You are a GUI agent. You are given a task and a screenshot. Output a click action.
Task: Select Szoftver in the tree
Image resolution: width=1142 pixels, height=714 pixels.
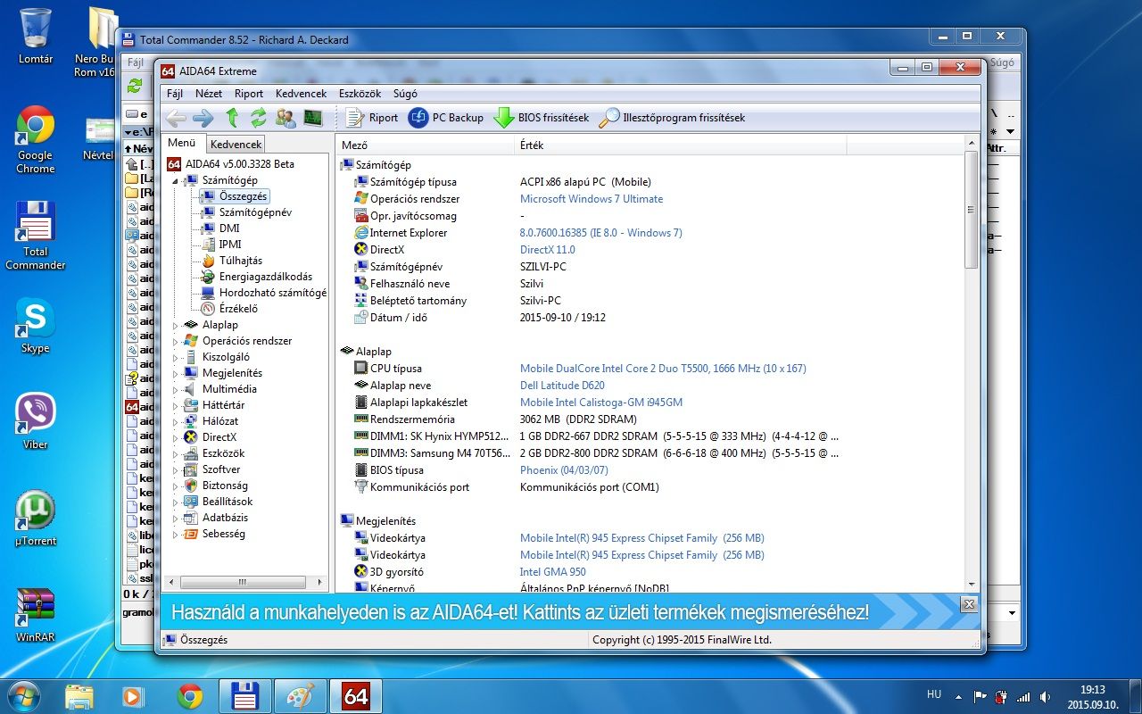coord(221,469)
